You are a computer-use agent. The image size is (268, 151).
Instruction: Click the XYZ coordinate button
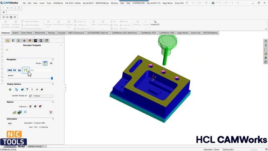[x=10, y=123]
